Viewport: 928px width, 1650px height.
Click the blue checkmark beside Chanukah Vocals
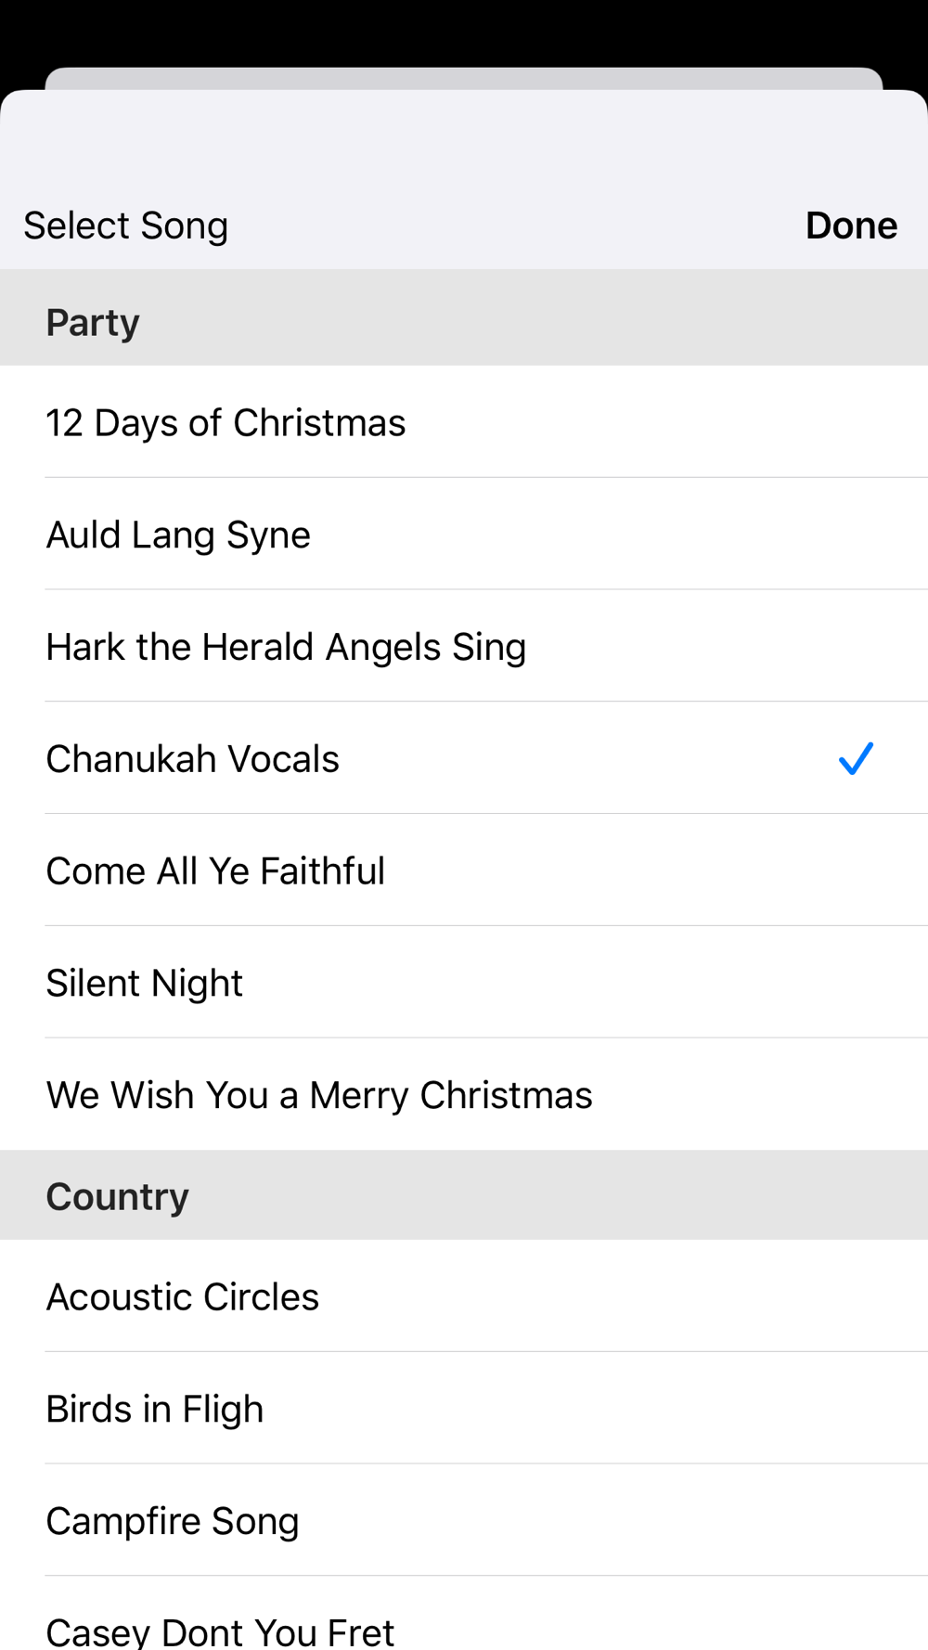coord(856,759)
